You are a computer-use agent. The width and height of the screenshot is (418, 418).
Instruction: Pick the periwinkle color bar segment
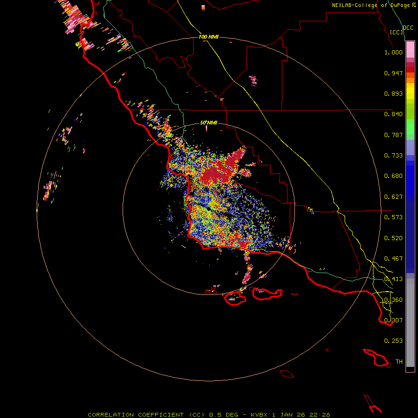pyautogui.click(x=410, y=147)
